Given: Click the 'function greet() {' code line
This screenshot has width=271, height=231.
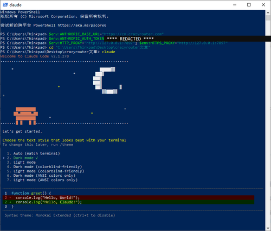Looking at the screenshot, I should pos(31,193).
